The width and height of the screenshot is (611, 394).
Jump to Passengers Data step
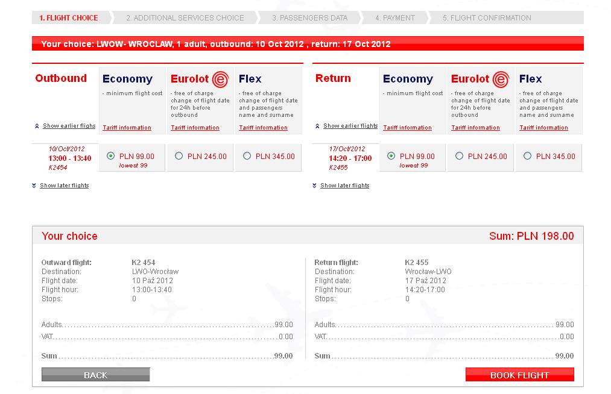pyautogui.click(x=309, y=18)
